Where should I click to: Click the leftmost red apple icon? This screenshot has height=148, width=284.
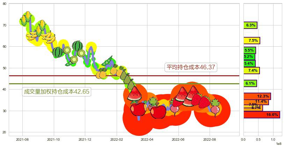click(138, 109)
